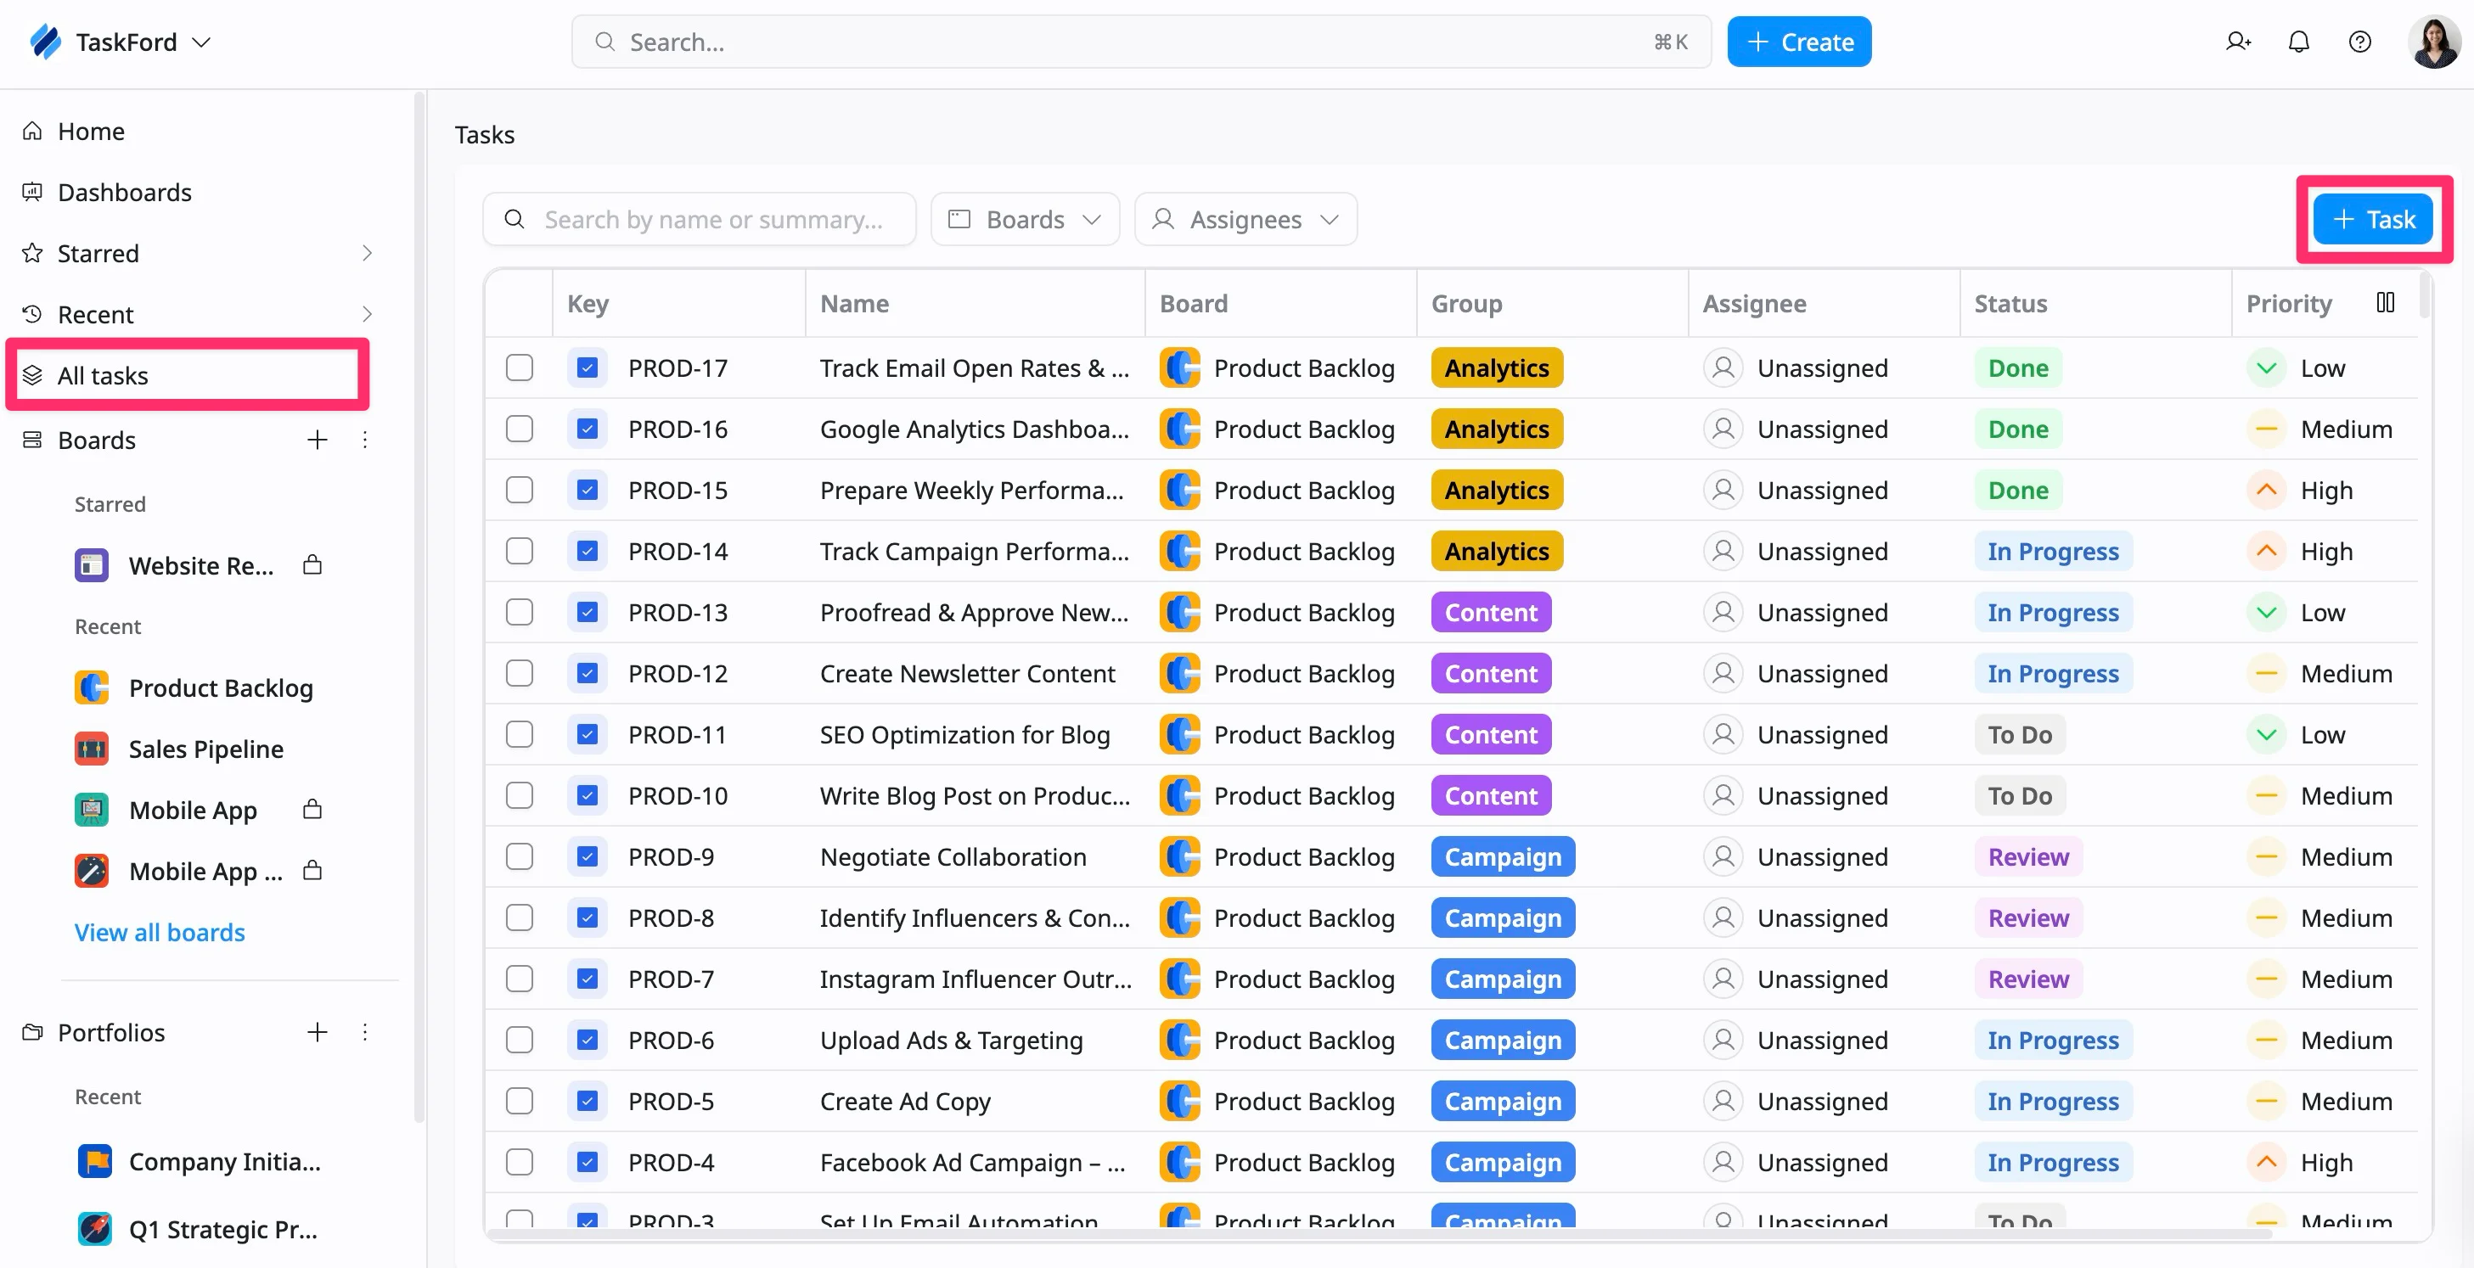Viewport: 2474px width, 1268px height.
Task: Click the + Task button
Action: click(x=2372, y=219)
